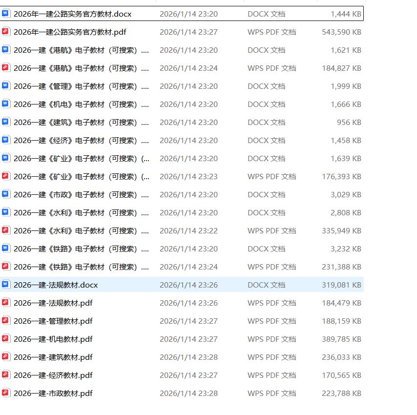Click the PDF icon of 2026一建-市政教材.pdf

6,393
